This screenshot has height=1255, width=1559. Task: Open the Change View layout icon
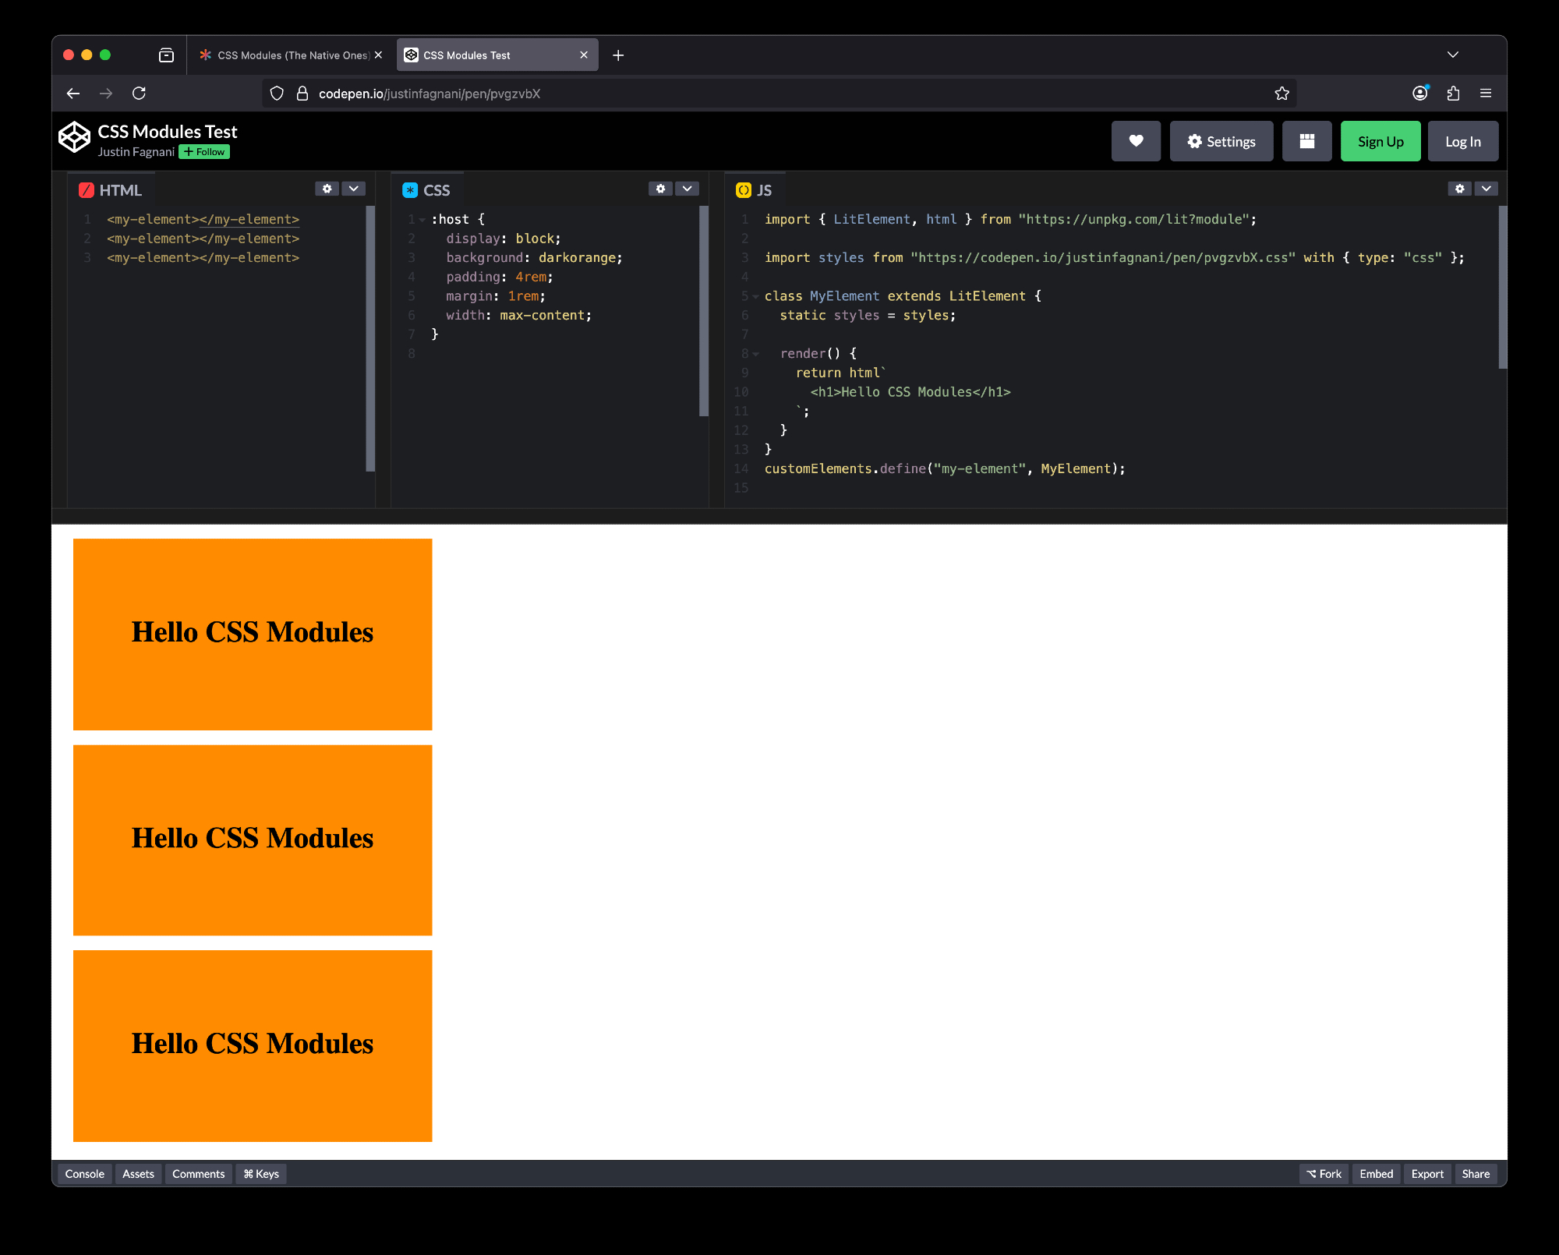coord(1306,141)
